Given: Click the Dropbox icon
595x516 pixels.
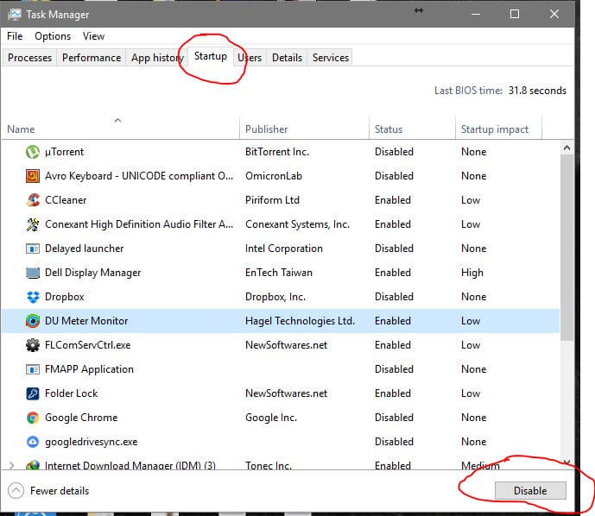Looking at the screenshot, I should (x=33, y=297).
